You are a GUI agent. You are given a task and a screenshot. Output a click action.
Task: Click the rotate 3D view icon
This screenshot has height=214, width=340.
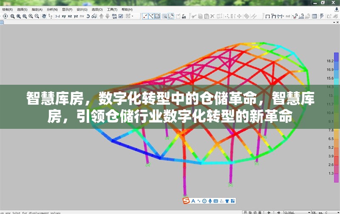click(x=88, y=16)
